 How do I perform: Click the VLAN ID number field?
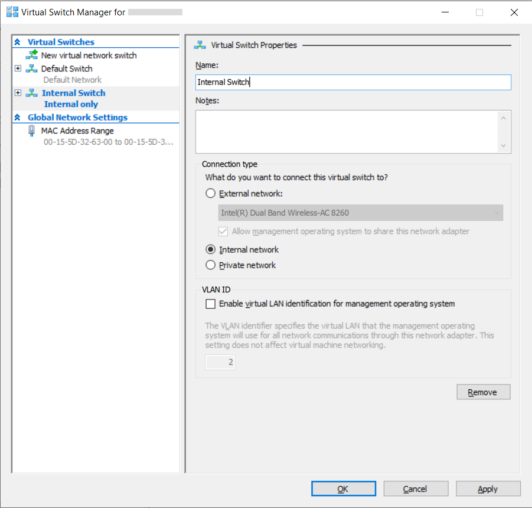(220, 362)
